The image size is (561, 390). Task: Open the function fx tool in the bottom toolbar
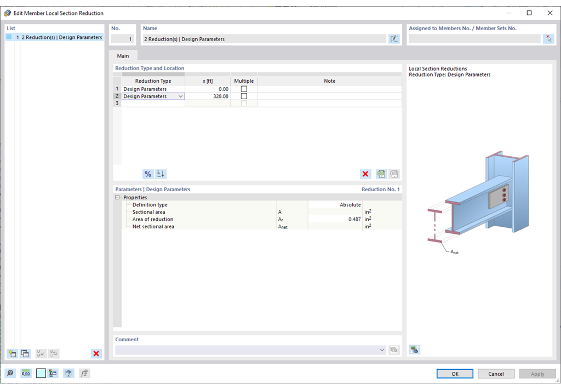84,373
